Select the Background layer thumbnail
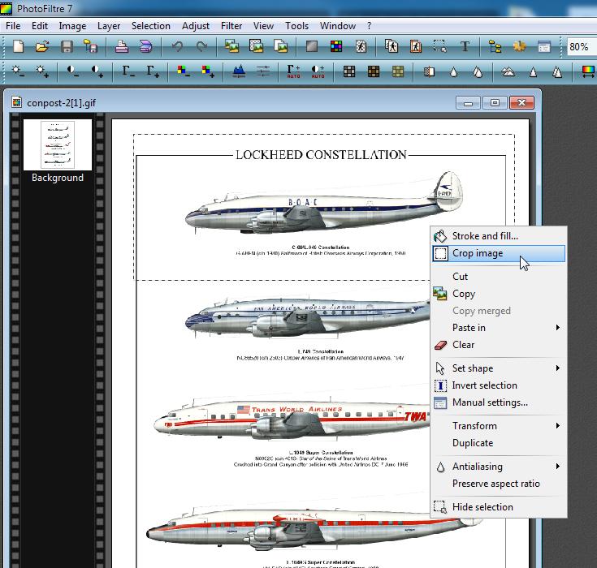597x568 pixels. tap(58, 144)
